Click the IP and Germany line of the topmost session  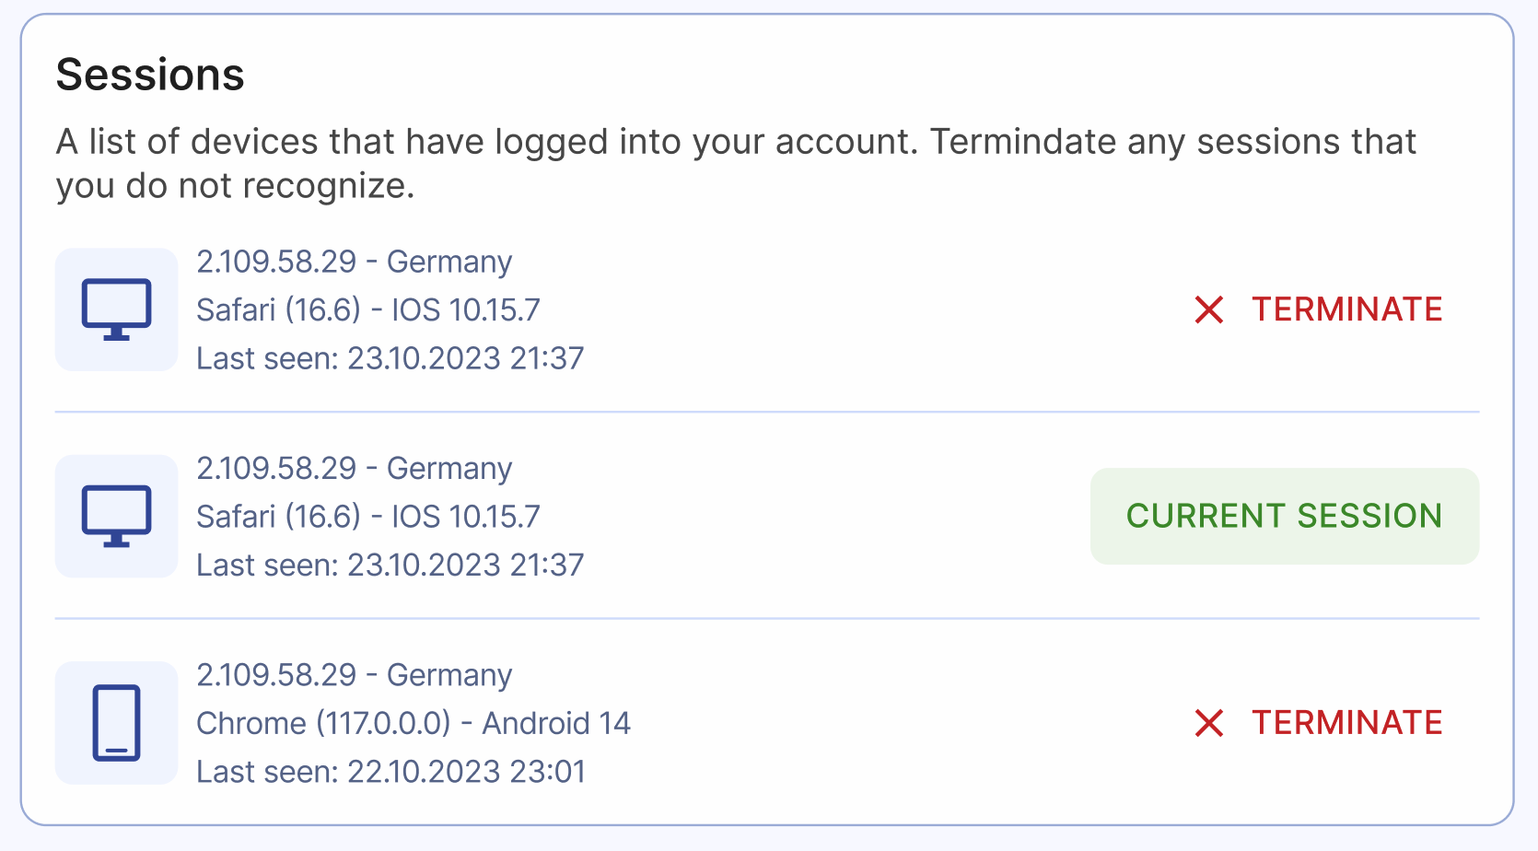tap(354, 262)
